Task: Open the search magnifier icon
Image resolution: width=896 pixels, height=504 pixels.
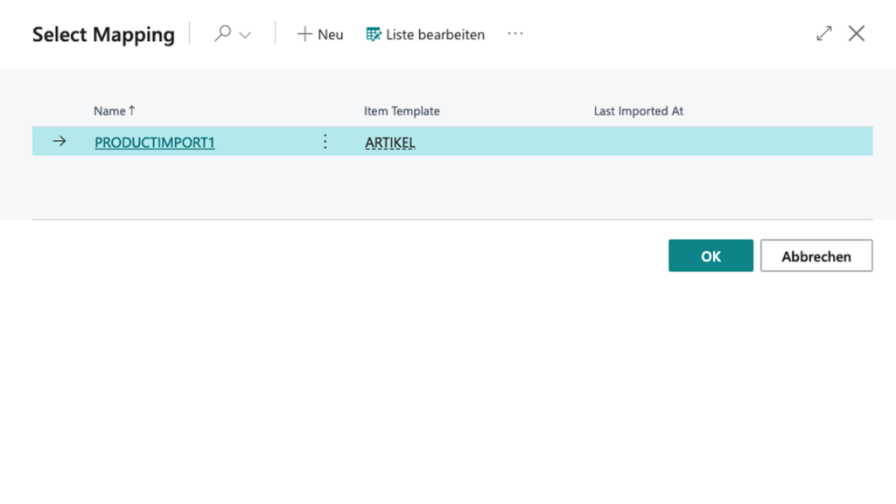Action: [222, 34]
